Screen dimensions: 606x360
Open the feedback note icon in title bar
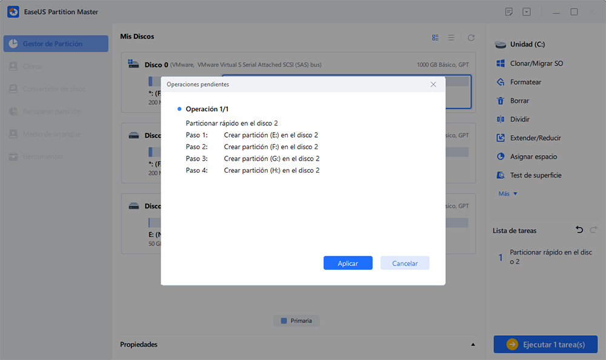click(x=509, y=12)
